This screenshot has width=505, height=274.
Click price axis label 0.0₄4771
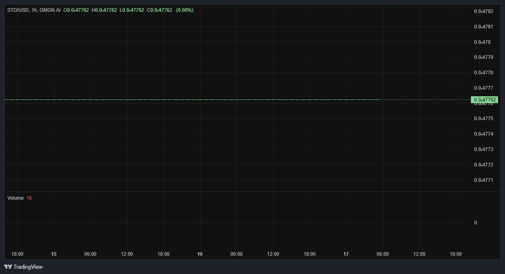484,180
